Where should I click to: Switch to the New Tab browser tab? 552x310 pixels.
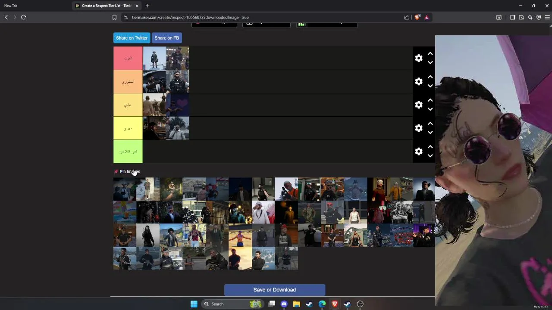click(11, 6)
